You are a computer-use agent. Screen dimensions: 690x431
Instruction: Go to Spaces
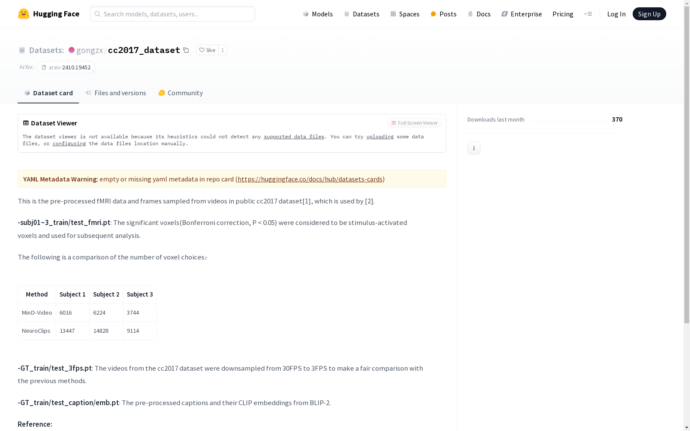point(405,14)
